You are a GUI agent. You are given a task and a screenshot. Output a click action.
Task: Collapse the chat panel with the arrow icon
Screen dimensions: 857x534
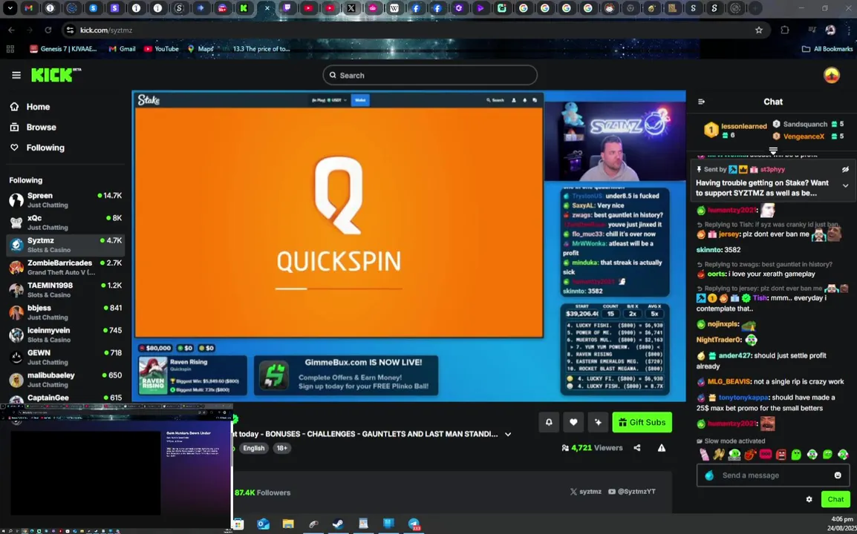click(701, 102)
